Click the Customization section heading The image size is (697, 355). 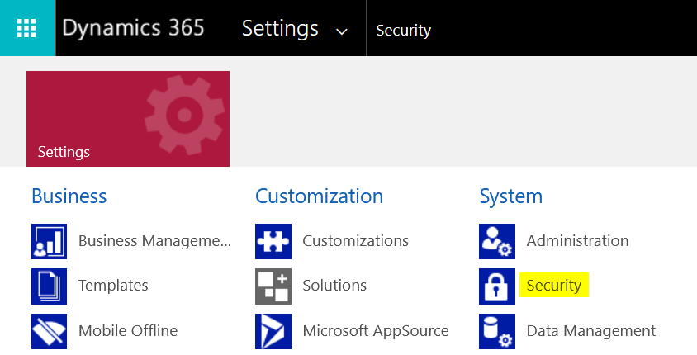point(319,196)
